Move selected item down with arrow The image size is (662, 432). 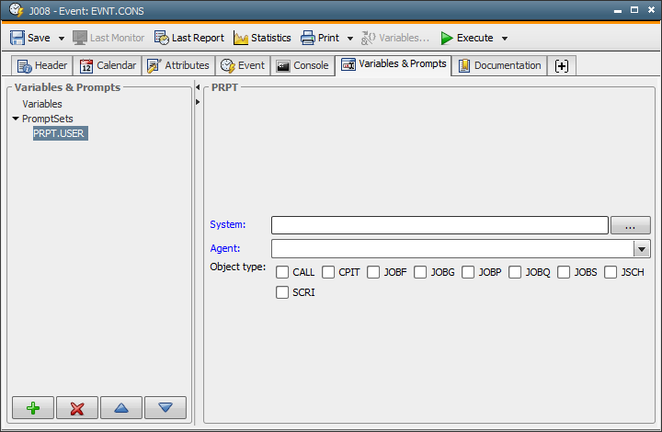coord(165,408)
